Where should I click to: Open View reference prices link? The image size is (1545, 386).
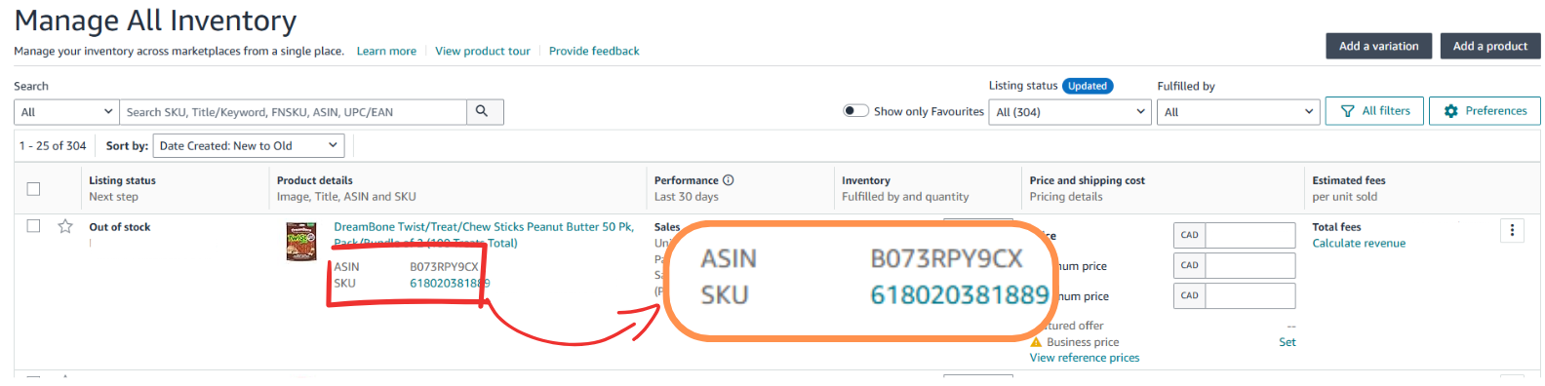(1085, 358)
